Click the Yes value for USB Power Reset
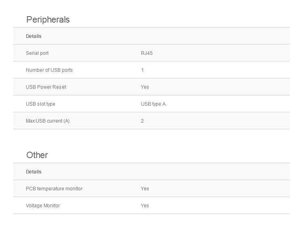Screen dimensions: 303x242 [145, 87]
